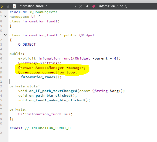Collapse the namespace Ui block
157x142 pixels.
pyautogui.click(x=5, y=16)
